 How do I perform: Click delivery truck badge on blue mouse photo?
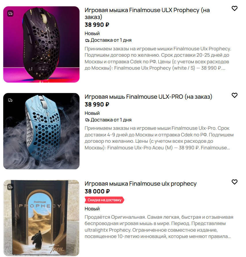point(10,100)
